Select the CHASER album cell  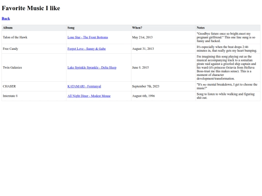pyautogui.click(x=34, y=86)
